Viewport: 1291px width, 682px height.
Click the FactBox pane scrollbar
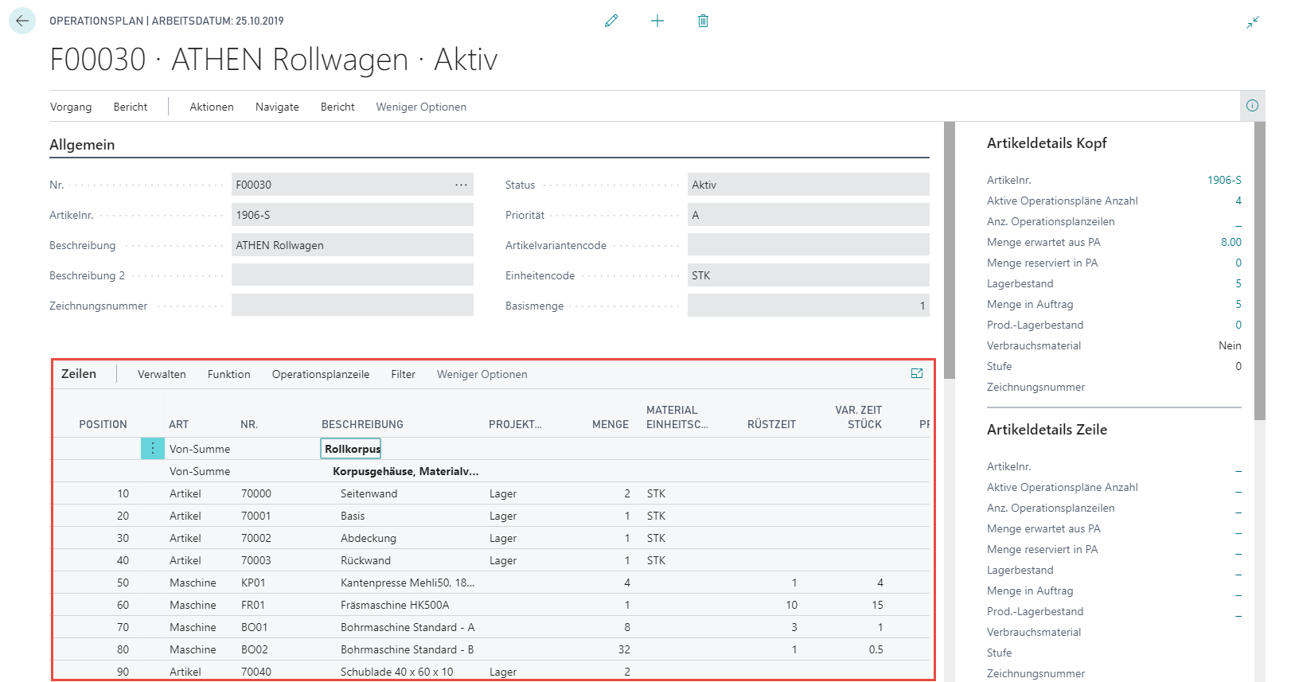click(1259, 271)
